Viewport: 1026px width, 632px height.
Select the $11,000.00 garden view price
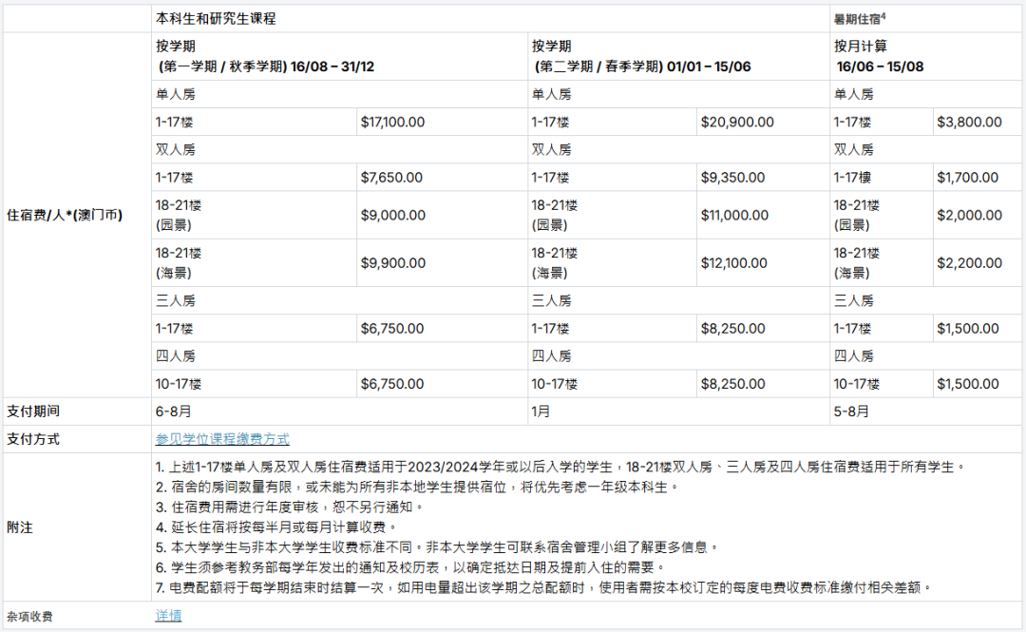734,216
